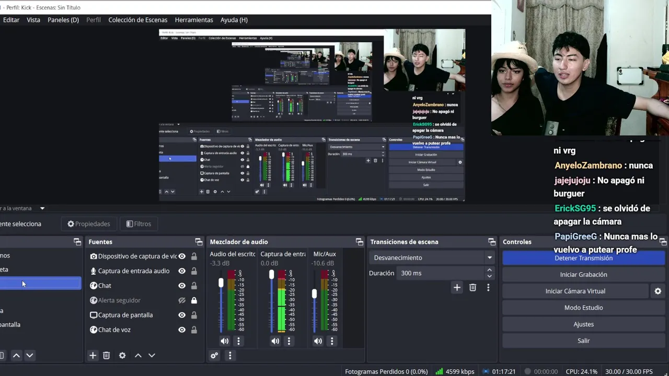Open audio mixer menu dots
Screen dimensions: 669x376
pyautogui.click(x=230, y=356)
